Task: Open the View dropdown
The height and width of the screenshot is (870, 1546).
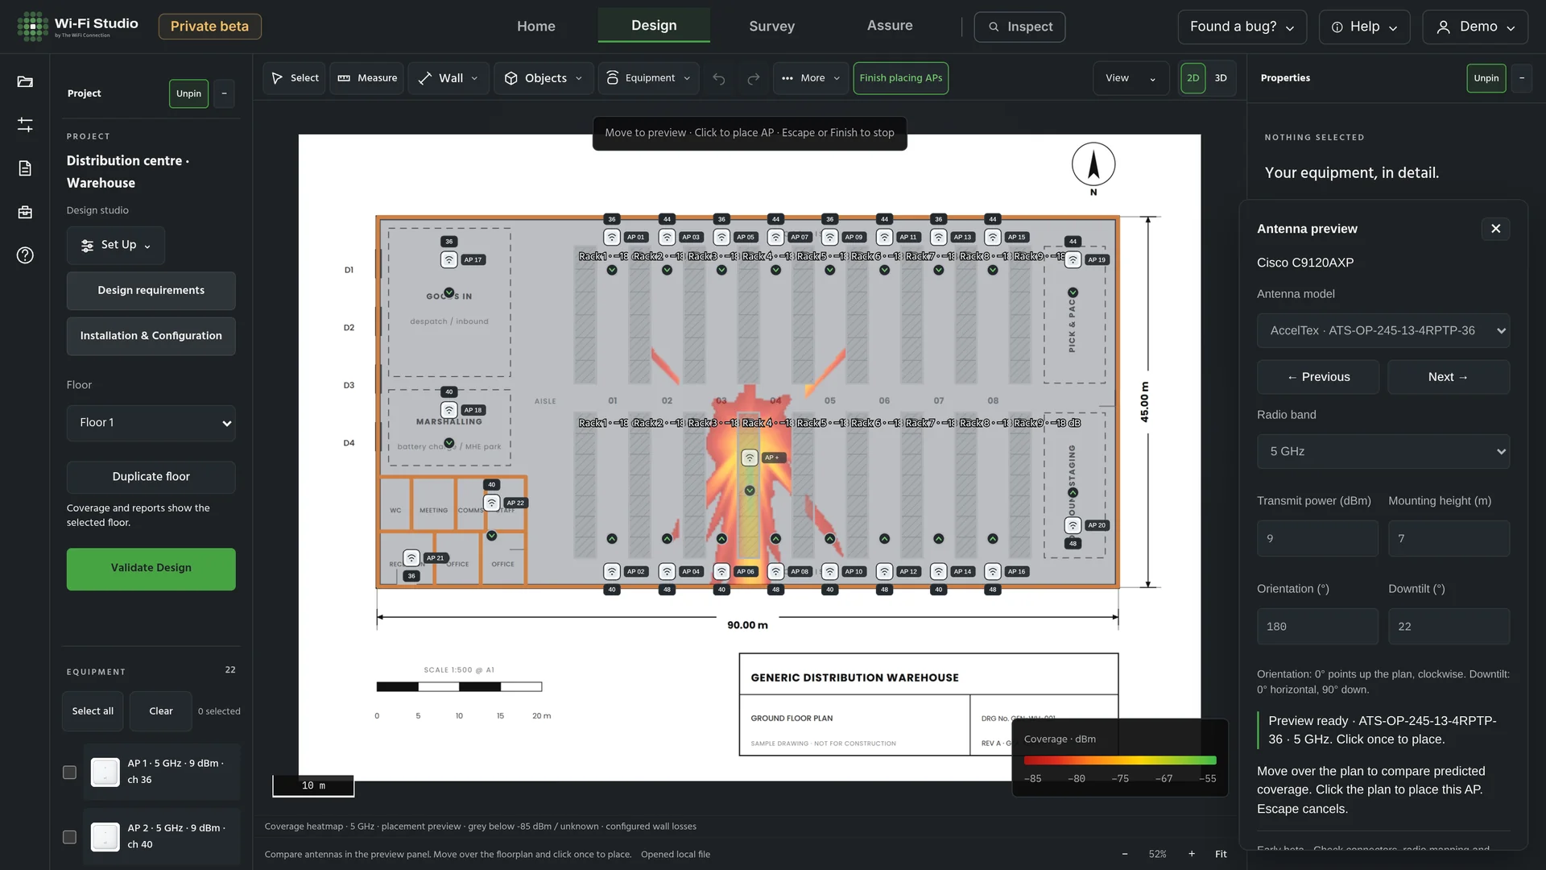Action: [x=1131, y=78]
